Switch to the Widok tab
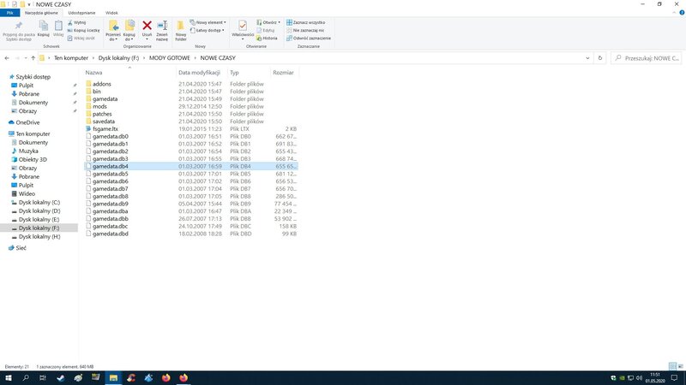This screenshot has width=686, height=385. [x=111, y=13]
